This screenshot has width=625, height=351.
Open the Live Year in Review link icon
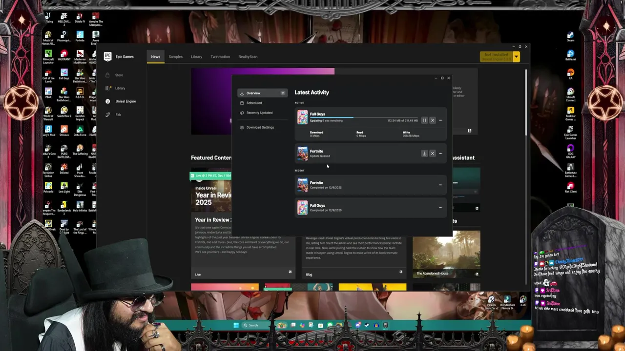(x=290, y=272)
